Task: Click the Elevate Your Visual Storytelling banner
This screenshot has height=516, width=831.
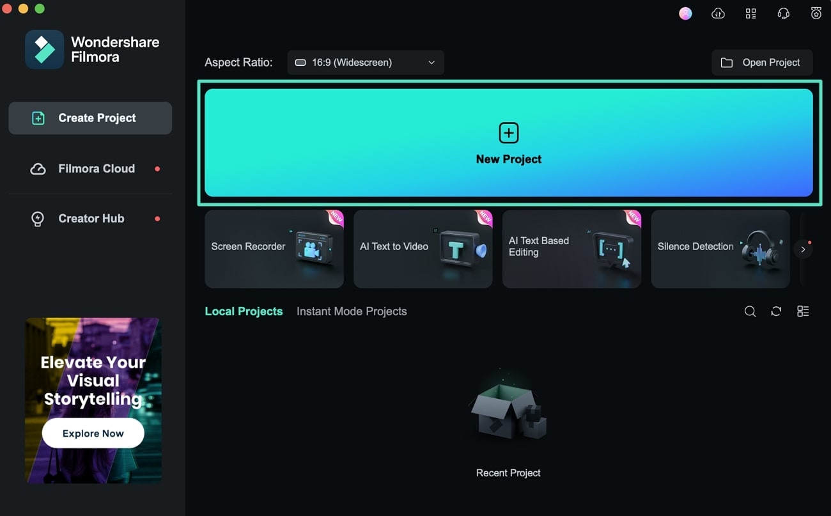Action: coord(93,400)
